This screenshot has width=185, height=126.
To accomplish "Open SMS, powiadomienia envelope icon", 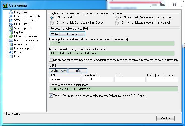I will click(x=11, y=20).
